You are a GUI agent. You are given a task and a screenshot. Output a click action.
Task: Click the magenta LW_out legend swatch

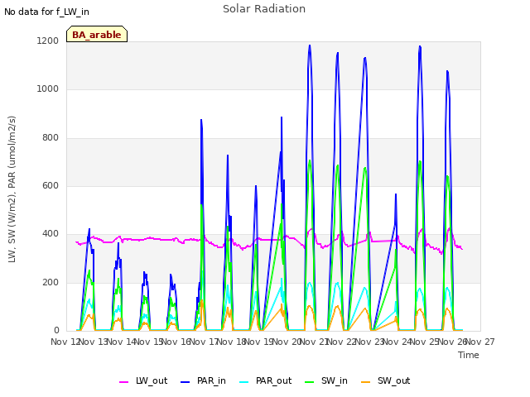point(123,382)
